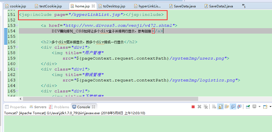The height and width of the screenshot is (132, 272).
Task: Close the home.jsp tab
Action: (93, 6)
